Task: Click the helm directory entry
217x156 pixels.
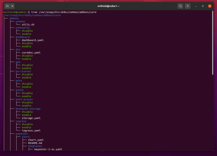Action: [19, 81]
